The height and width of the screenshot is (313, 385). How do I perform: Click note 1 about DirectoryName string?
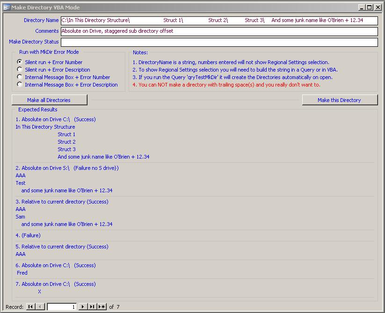pyautogui.click(x=231, y=62)
